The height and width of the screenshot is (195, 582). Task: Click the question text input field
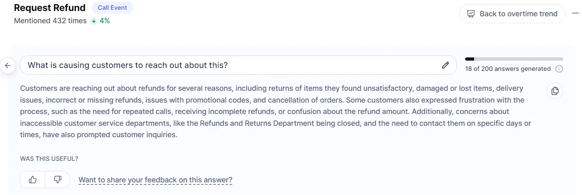[x=238, y=65]
